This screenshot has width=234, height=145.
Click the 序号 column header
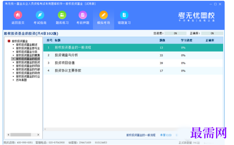point(49,40)
